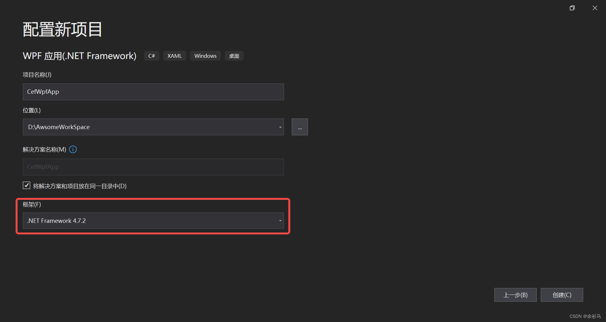Click the 上一步(B) back button
Image resolution: width=606 pixels, height=322 pixels.
[515, 295]
